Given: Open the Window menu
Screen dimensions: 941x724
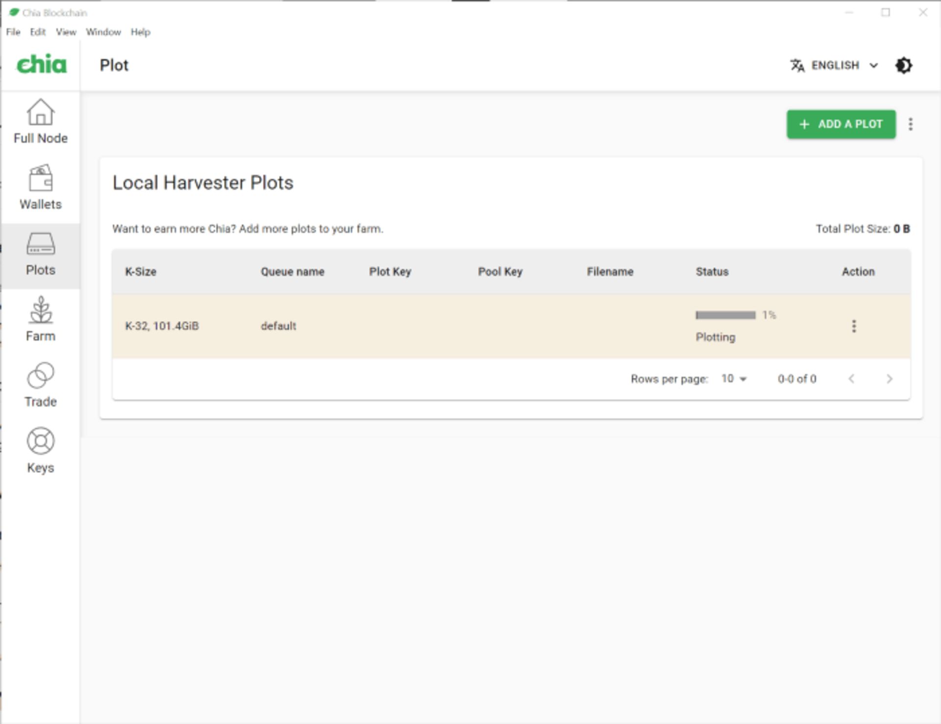Looking at the screenshot, I should pos(103,32).
